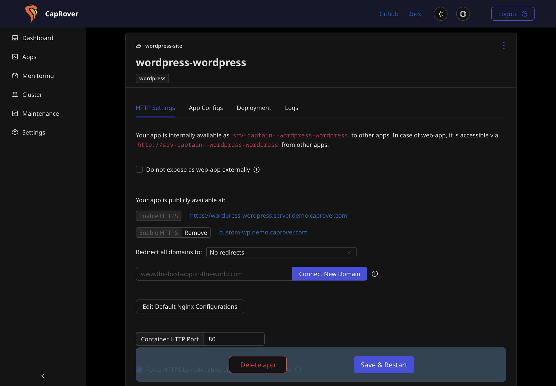Click the Delete app button
Image resolution: width=556 pixels, height=386 pixels.
(258, 365)
